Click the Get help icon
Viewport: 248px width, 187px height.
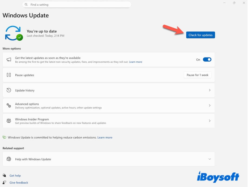pyautogui.click(x=4, y=175)
